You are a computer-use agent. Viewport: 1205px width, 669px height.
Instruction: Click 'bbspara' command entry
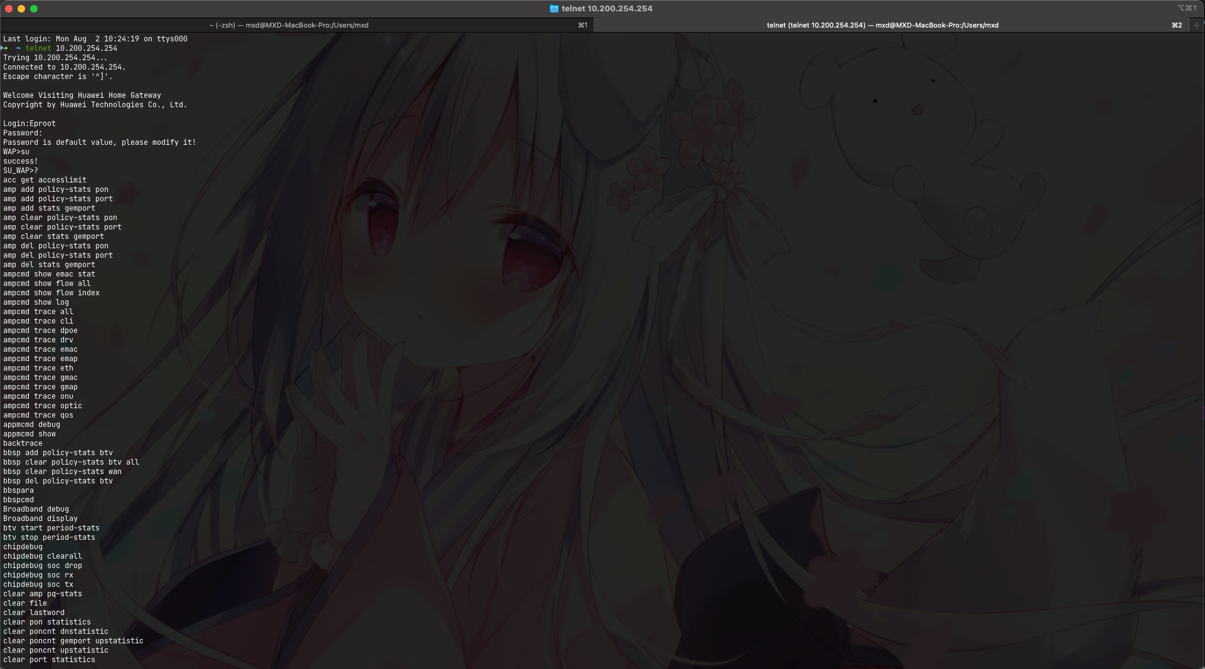(x=18, y=490)
